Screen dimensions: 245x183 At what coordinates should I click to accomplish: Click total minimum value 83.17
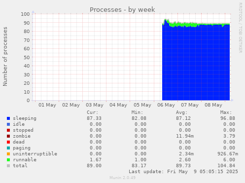pyautogui.click(x=139, y=166)
